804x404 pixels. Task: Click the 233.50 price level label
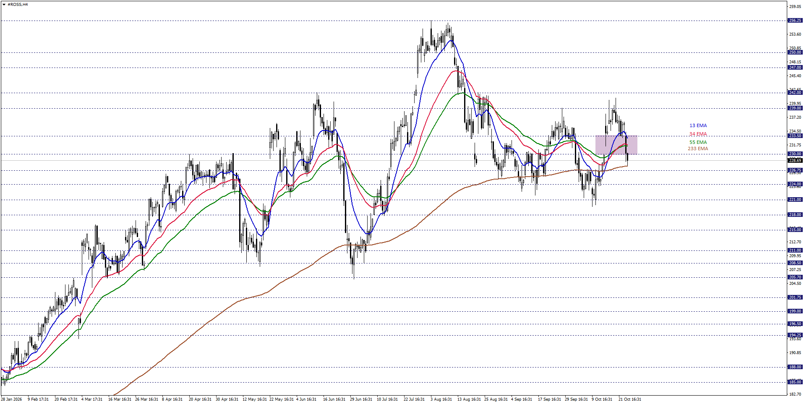795,136
